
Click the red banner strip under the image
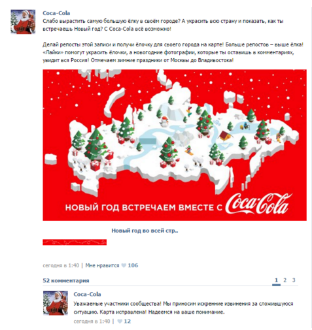pos(75,242)
